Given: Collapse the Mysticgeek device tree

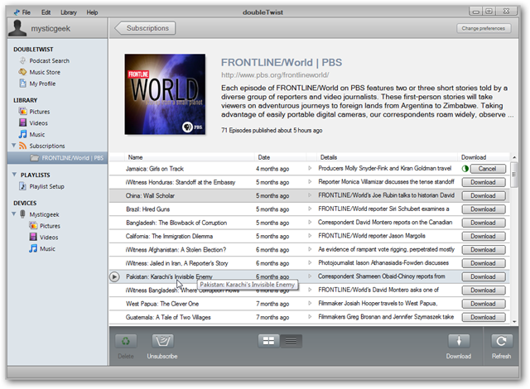Looking at the screenshot, I should tap(14, 214).
